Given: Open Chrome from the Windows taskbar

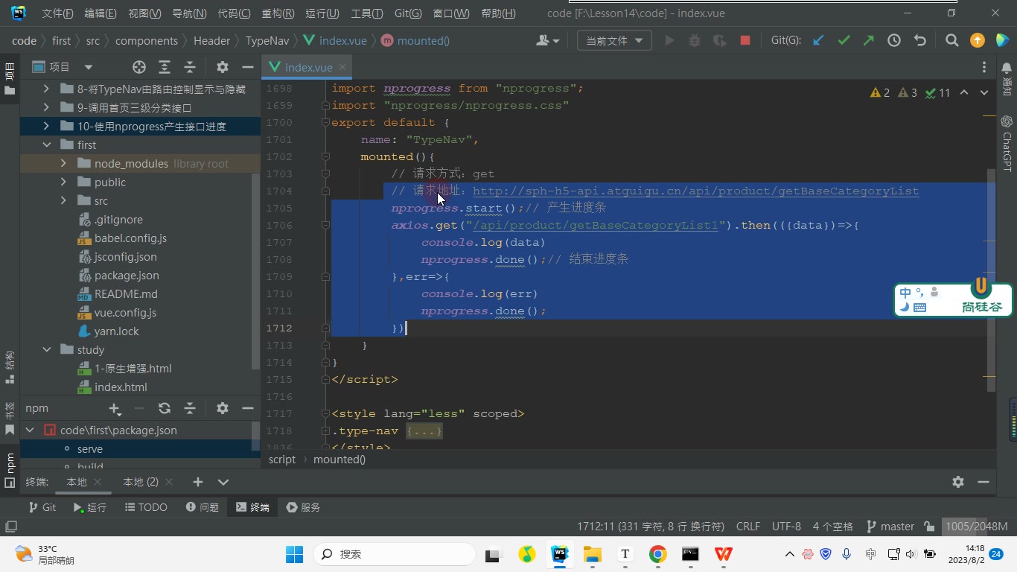Looking at the screenshot, I should pos(657,554).
